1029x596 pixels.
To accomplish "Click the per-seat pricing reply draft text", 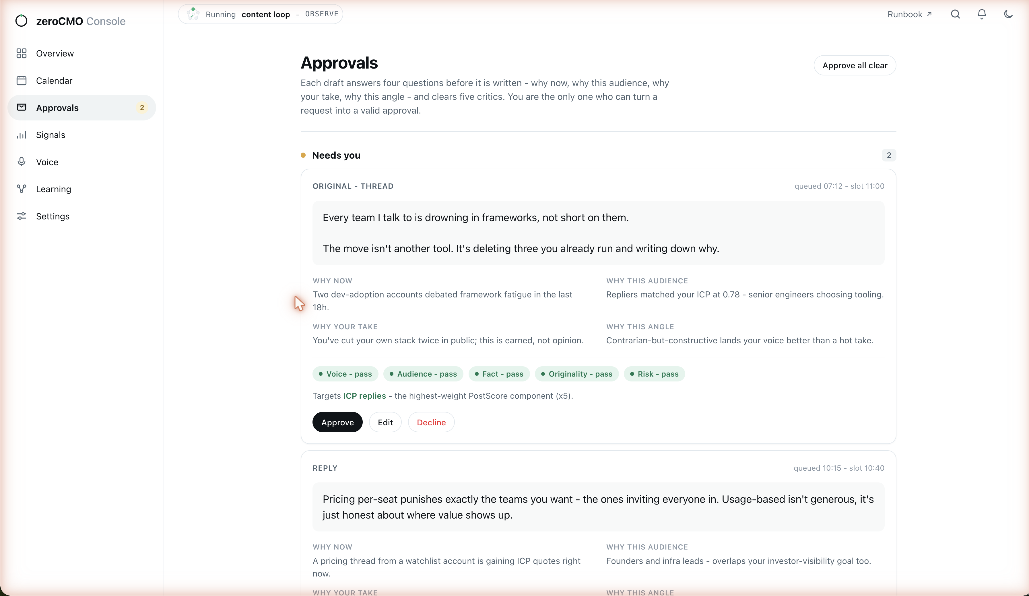I will click(598, 507).
